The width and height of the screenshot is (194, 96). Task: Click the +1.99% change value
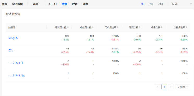tap(184, 52)
